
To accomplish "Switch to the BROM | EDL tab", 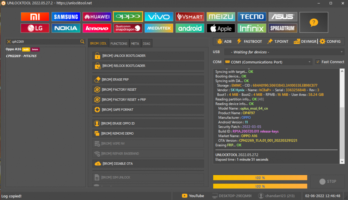I will tap(98, 44).
